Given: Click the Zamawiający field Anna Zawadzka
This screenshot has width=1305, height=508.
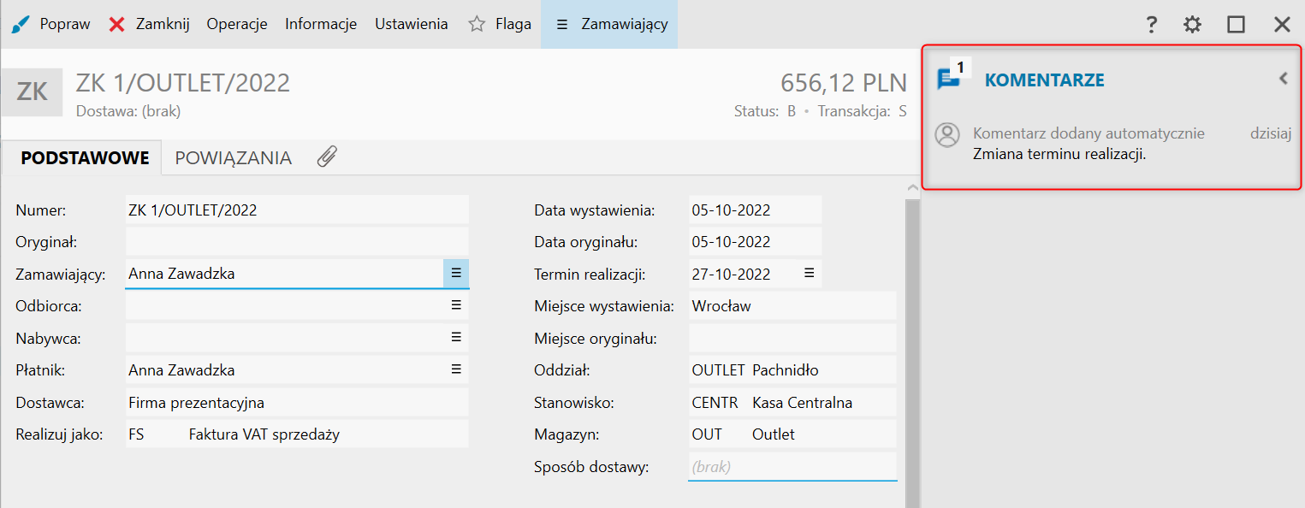Looking at the screenshot, I should click(284, 274).
